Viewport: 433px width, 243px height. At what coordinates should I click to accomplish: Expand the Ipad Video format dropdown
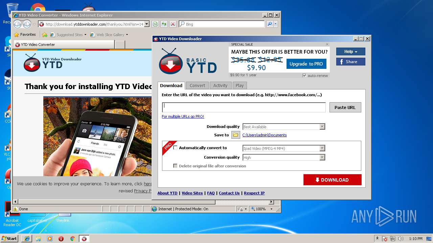pyautogui.click(x=322, y=148)
